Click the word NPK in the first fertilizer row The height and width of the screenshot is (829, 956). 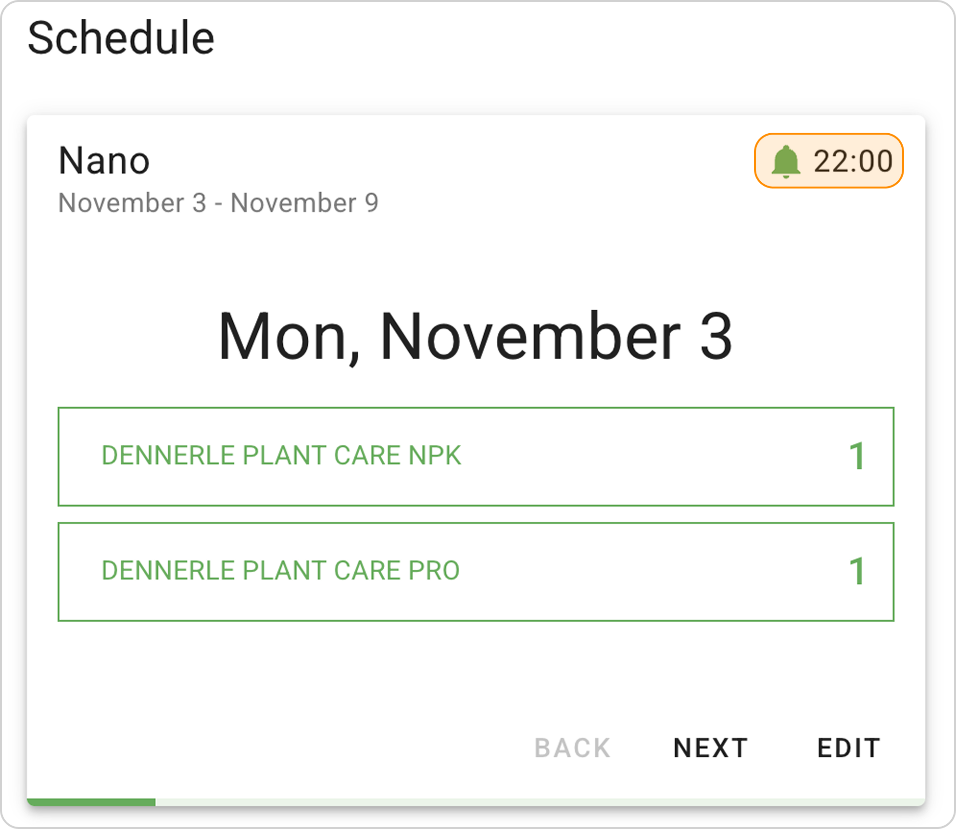pyautogui.click(x=435, y=455)
